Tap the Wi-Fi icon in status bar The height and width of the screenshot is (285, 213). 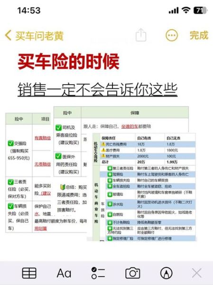tap(186, 10)
